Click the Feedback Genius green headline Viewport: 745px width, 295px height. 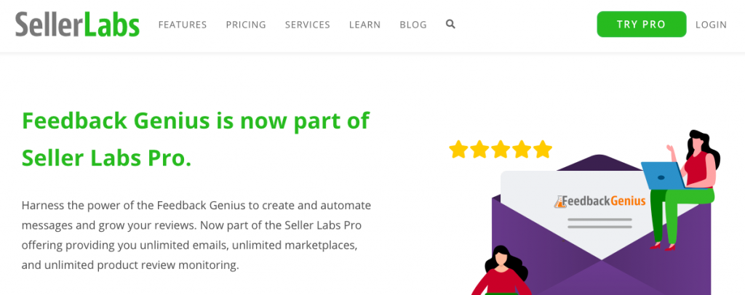[195, 140]
